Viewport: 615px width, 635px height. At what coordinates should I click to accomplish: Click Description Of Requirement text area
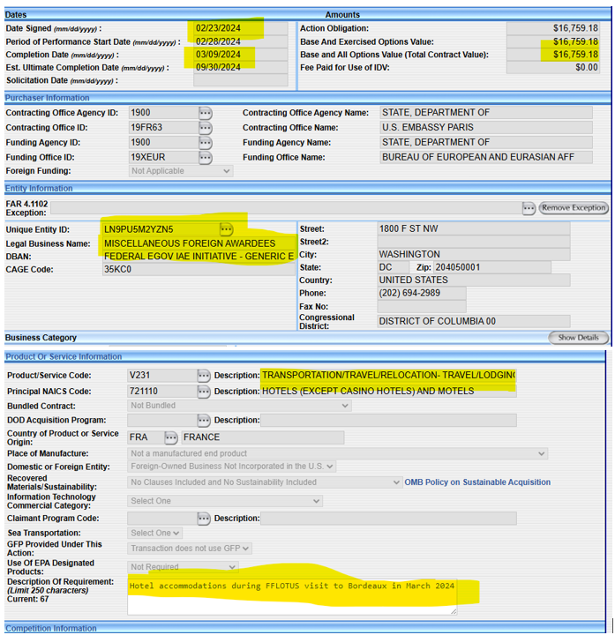(292, 597)
